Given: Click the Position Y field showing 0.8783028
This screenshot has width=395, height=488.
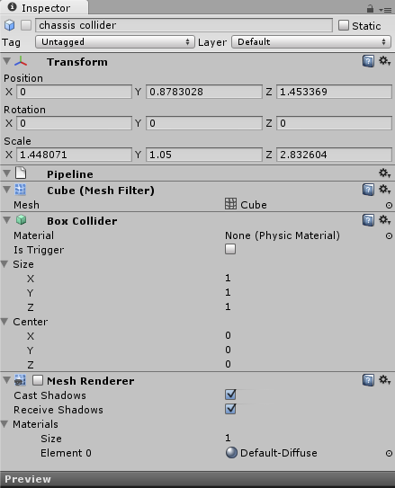Looking at the screenshot, I should 204,92.
